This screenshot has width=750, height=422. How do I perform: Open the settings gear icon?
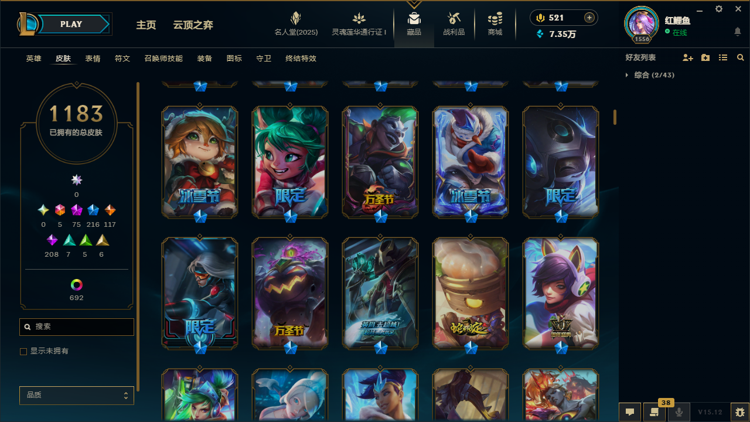pyautogui.click(x=719, y=9)
